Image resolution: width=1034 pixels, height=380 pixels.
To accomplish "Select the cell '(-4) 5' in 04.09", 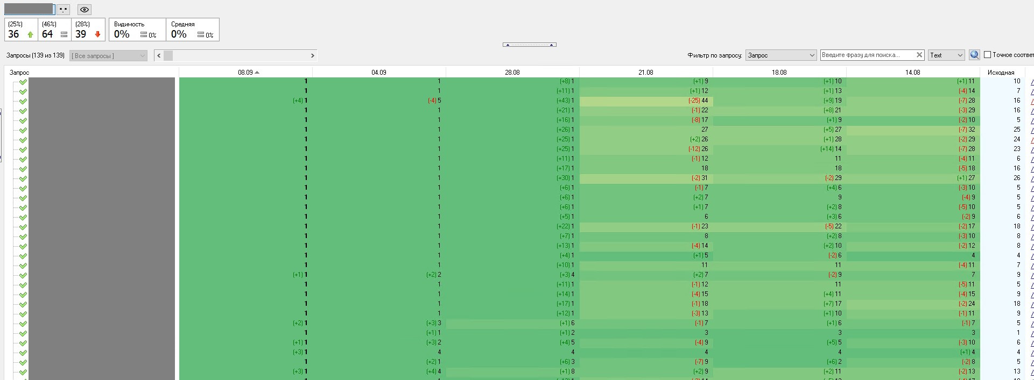I will pyautogui.click(x=379, y=101).
